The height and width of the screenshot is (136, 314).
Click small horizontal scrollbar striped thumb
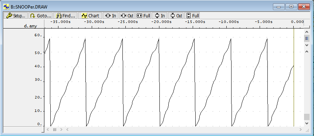[54, 130]
